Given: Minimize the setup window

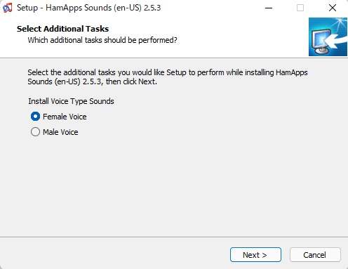Looking at the screenshot, I should [x=269, y=8].
